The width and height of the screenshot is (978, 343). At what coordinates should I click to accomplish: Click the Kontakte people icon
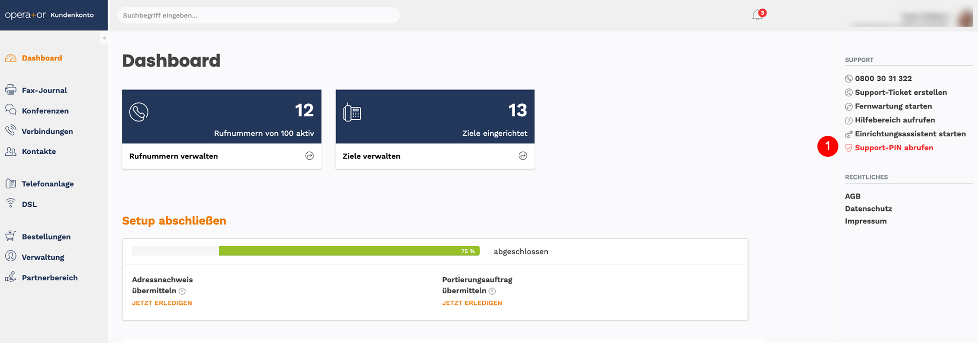[11, 151]
